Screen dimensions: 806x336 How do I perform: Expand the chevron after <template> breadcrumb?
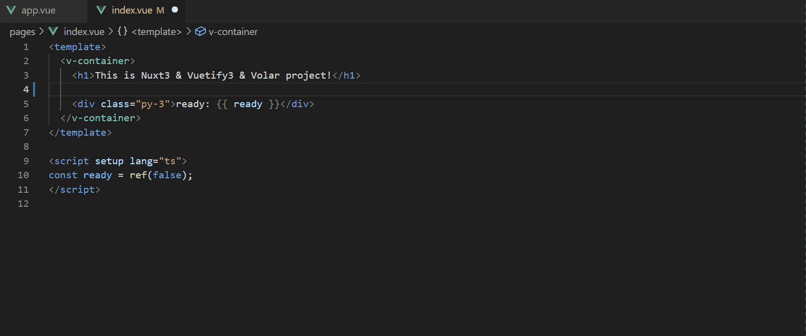tap(188, 31)
